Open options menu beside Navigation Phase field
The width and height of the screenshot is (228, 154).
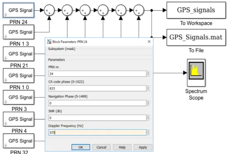point(148,103)
